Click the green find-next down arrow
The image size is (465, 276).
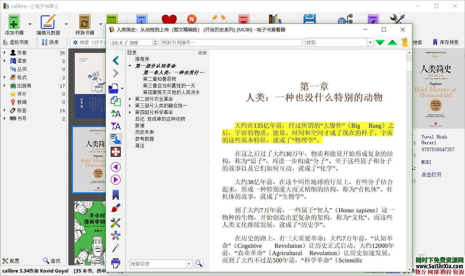pyautogui.click(x=380, y=42)
